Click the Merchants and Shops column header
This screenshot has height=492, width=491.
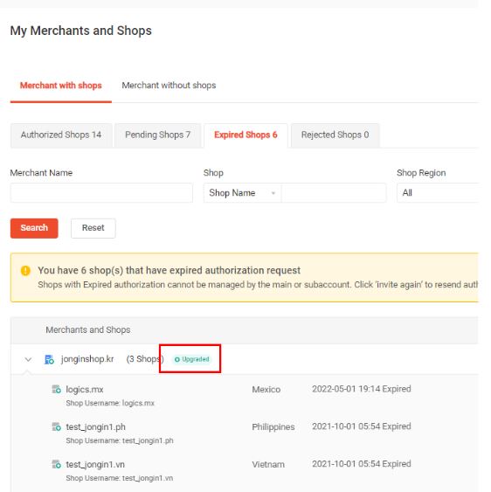88,329
